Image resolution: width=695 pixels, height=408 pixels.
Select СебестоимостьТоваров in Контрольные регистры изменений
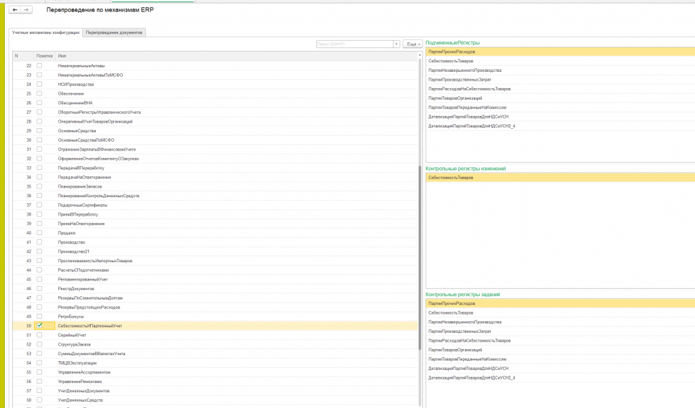[x=560, y=178]
